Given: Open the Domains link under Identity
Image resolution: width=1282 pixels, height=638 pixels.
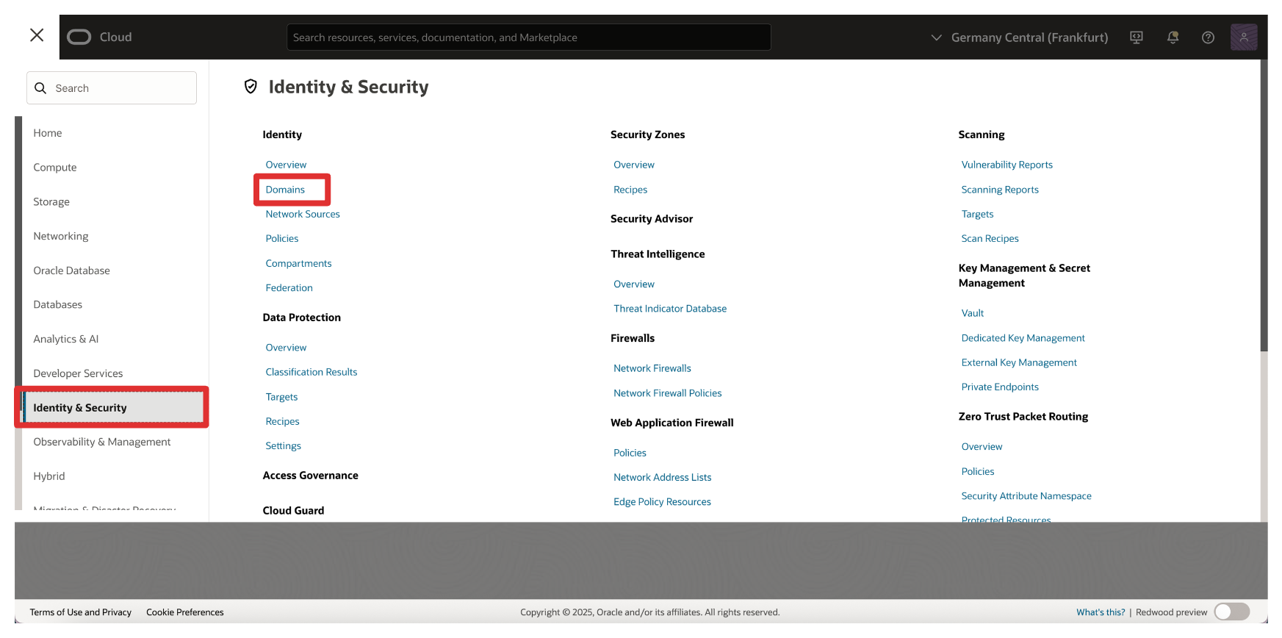Looking at the screenshot, I should (x=285, y=190).
